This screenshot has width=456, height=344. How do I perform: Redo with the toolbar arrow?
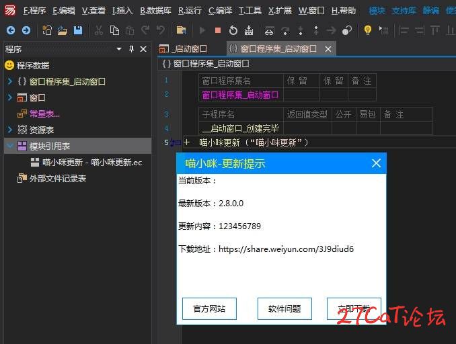pyautogui.click(x=145, y=30)
